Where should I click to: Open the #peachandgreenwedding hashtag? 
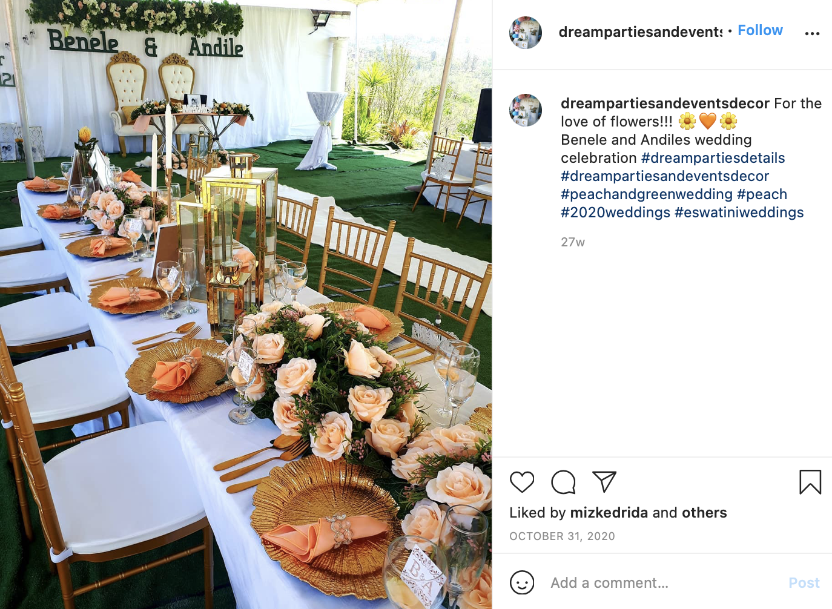[x=647, y=194]
